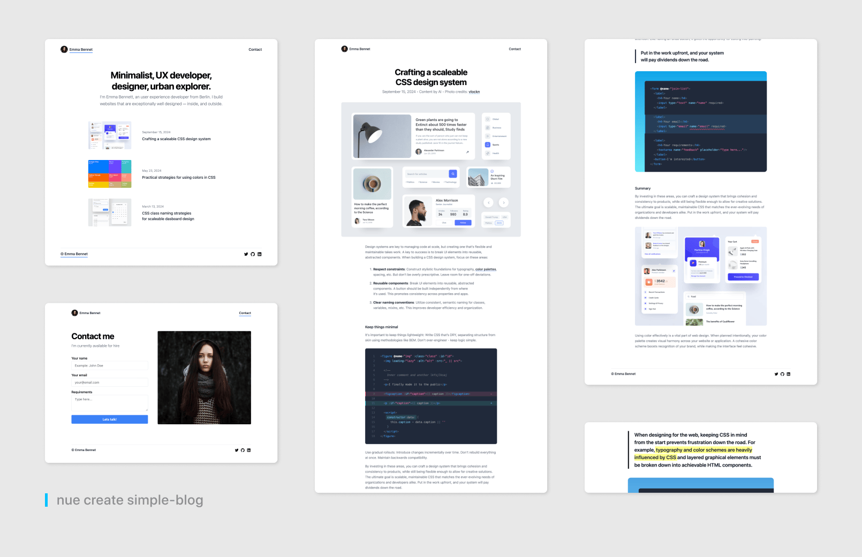Click Emma Bennet avatar on the home page header
The height and width of the screenshot is (557, 862).
pyautogui.click(x=64, y=49)
